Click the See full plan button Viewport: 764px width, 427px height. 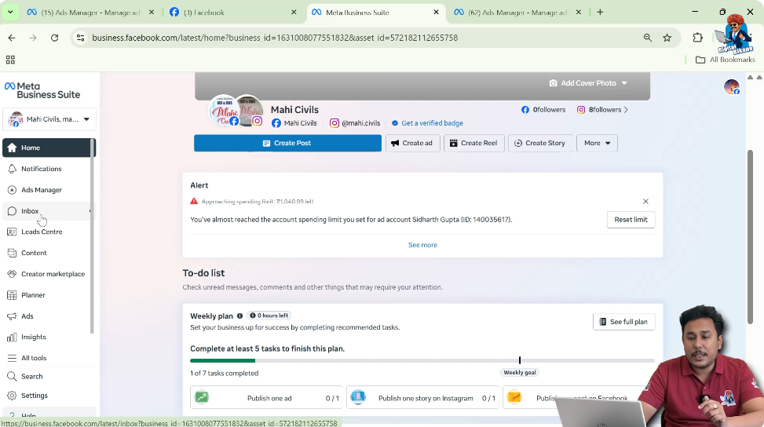tap(623, 322)
